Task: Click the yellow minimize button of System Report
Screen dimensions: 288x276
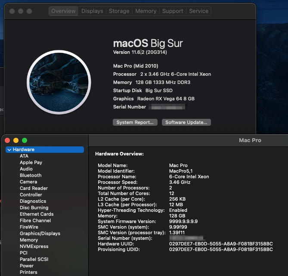Action: pyautogui.click(x=16, y=140)
